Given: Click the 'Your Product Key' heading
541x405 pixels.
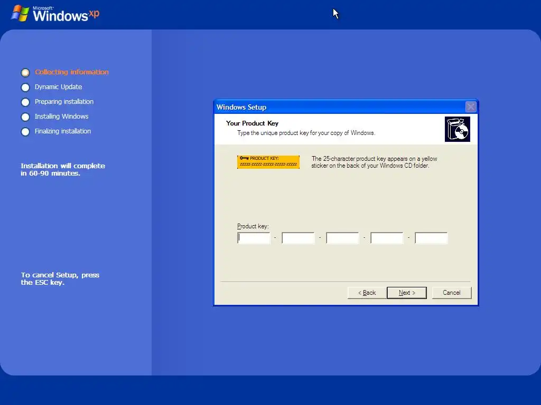Looking at the screenshot, I should point(252,123).
